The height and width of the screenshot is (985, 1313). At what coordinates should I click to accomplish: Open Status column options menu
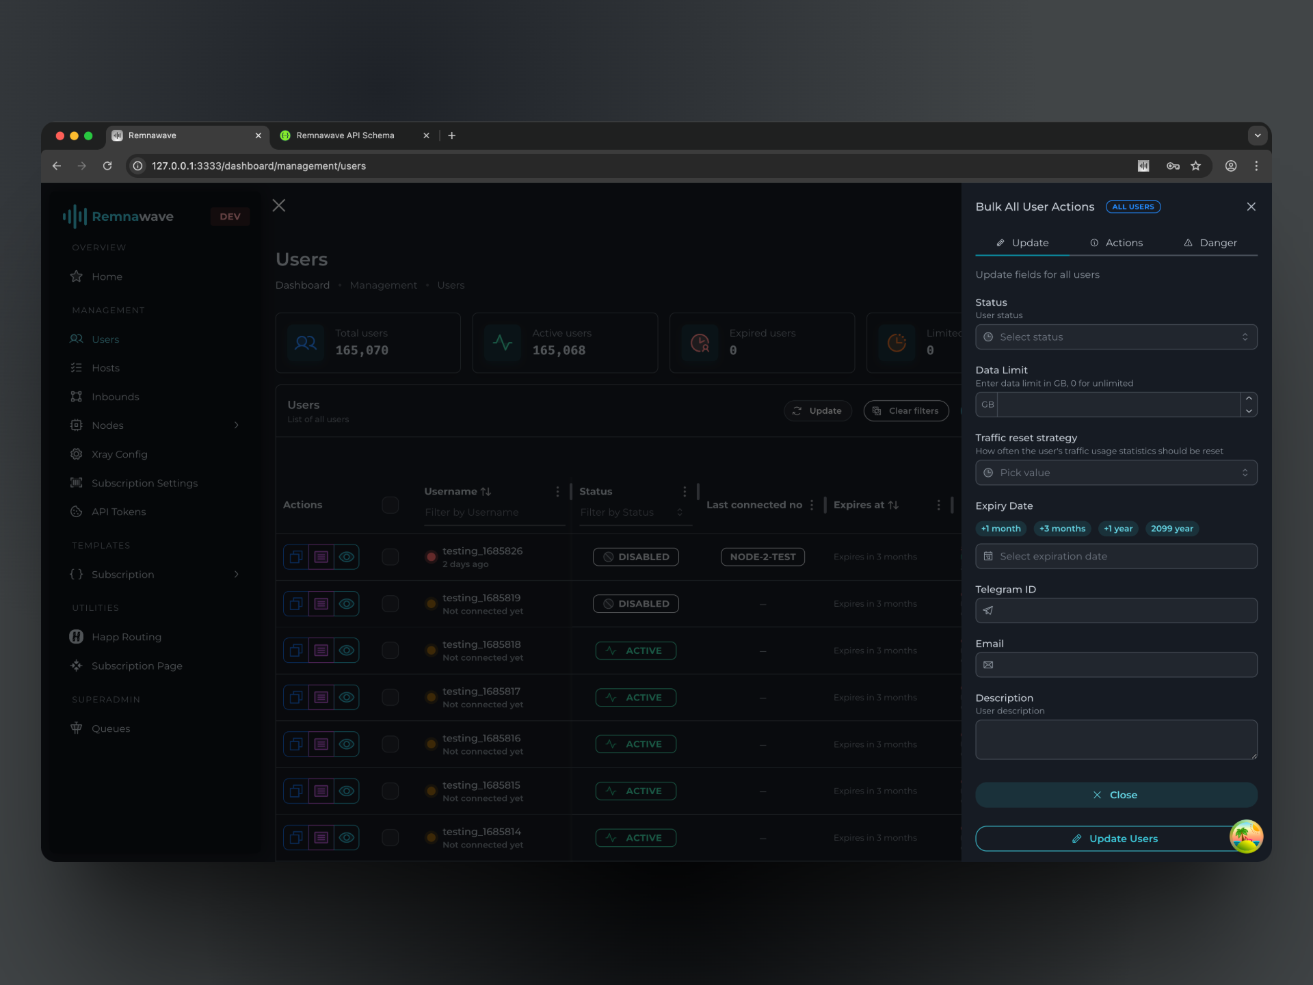point(685,492)
